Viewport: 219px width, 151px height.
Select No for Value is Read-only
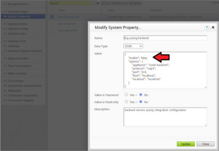tap(141, 102)
